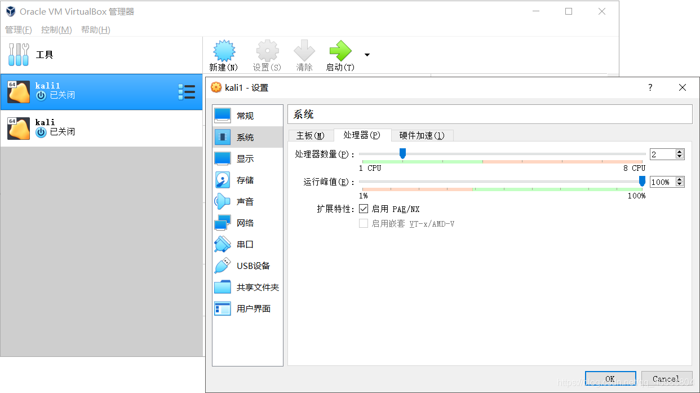The height and width of the screenshot is (393, 700).
Task: Click the processor count slider handle
Action: pos(402,153)
